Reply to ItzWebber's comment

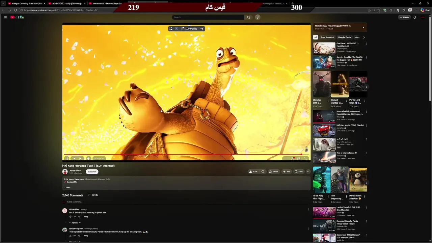tap(86, 217)
